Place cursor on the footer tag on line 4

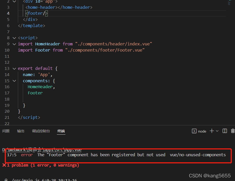pos(36,13)
